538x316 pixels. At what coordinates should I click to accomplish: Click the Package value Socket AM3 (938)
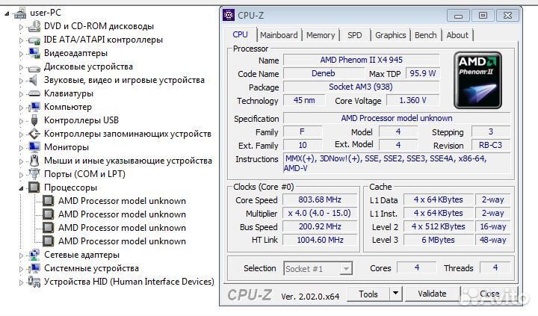[x=362, y=87]
